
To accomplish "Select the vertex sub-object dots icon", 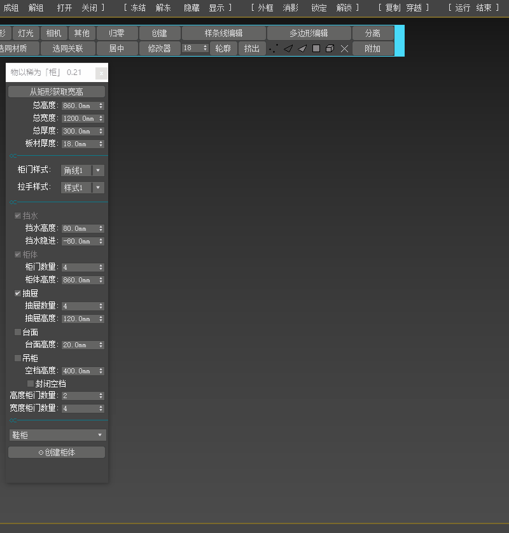I will pos(274,48).
